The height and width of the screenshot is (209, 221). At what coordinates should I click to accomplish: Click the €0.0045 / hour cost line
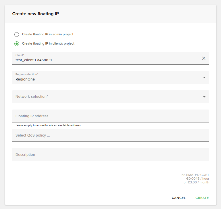[x=197, y=179]
